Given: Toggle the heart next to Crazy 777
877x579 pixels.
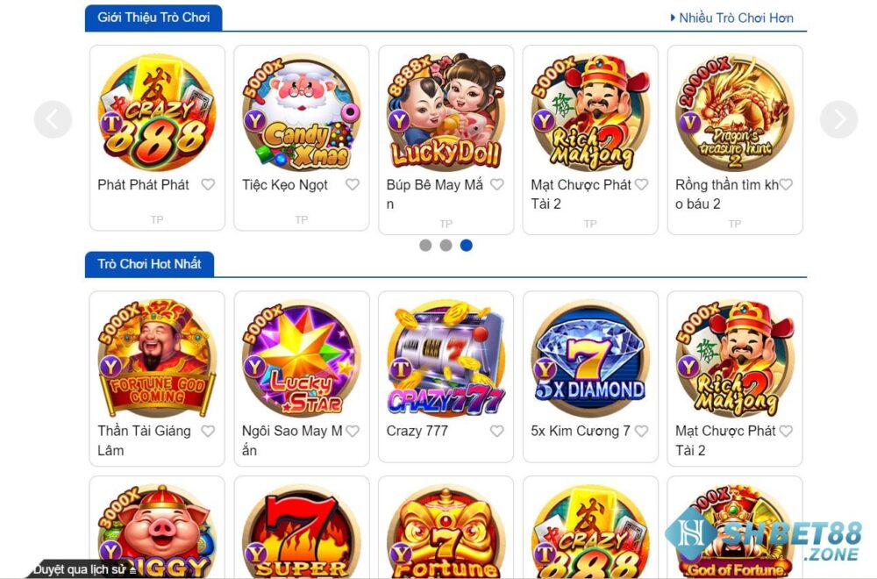Looking at the screenshot, I should point(496,431).
